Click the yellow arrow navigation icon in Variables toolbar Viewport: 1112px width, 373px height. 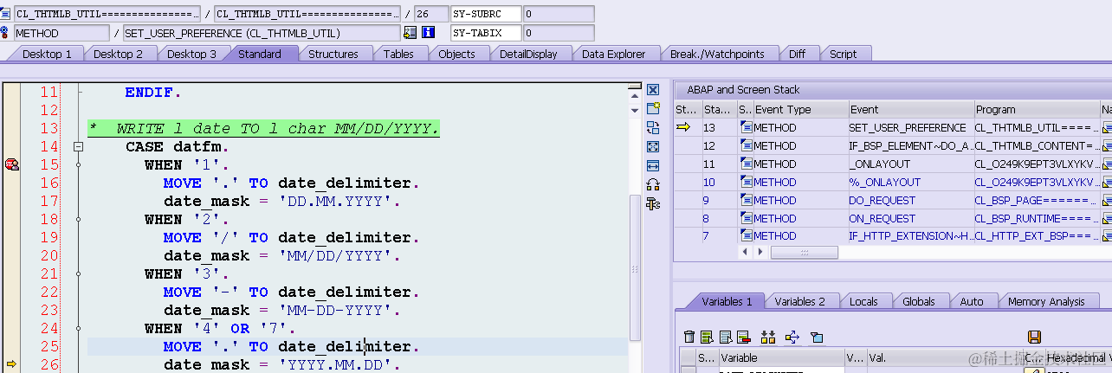click(x=792, y=337)
